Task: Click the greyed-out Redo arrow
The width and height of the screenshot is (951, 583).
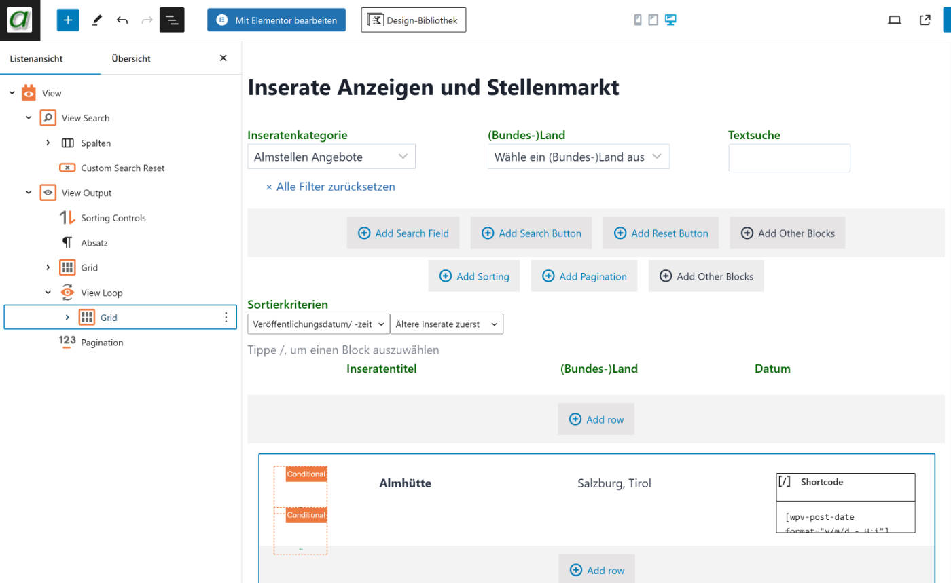Action: [x=147, y=20]
